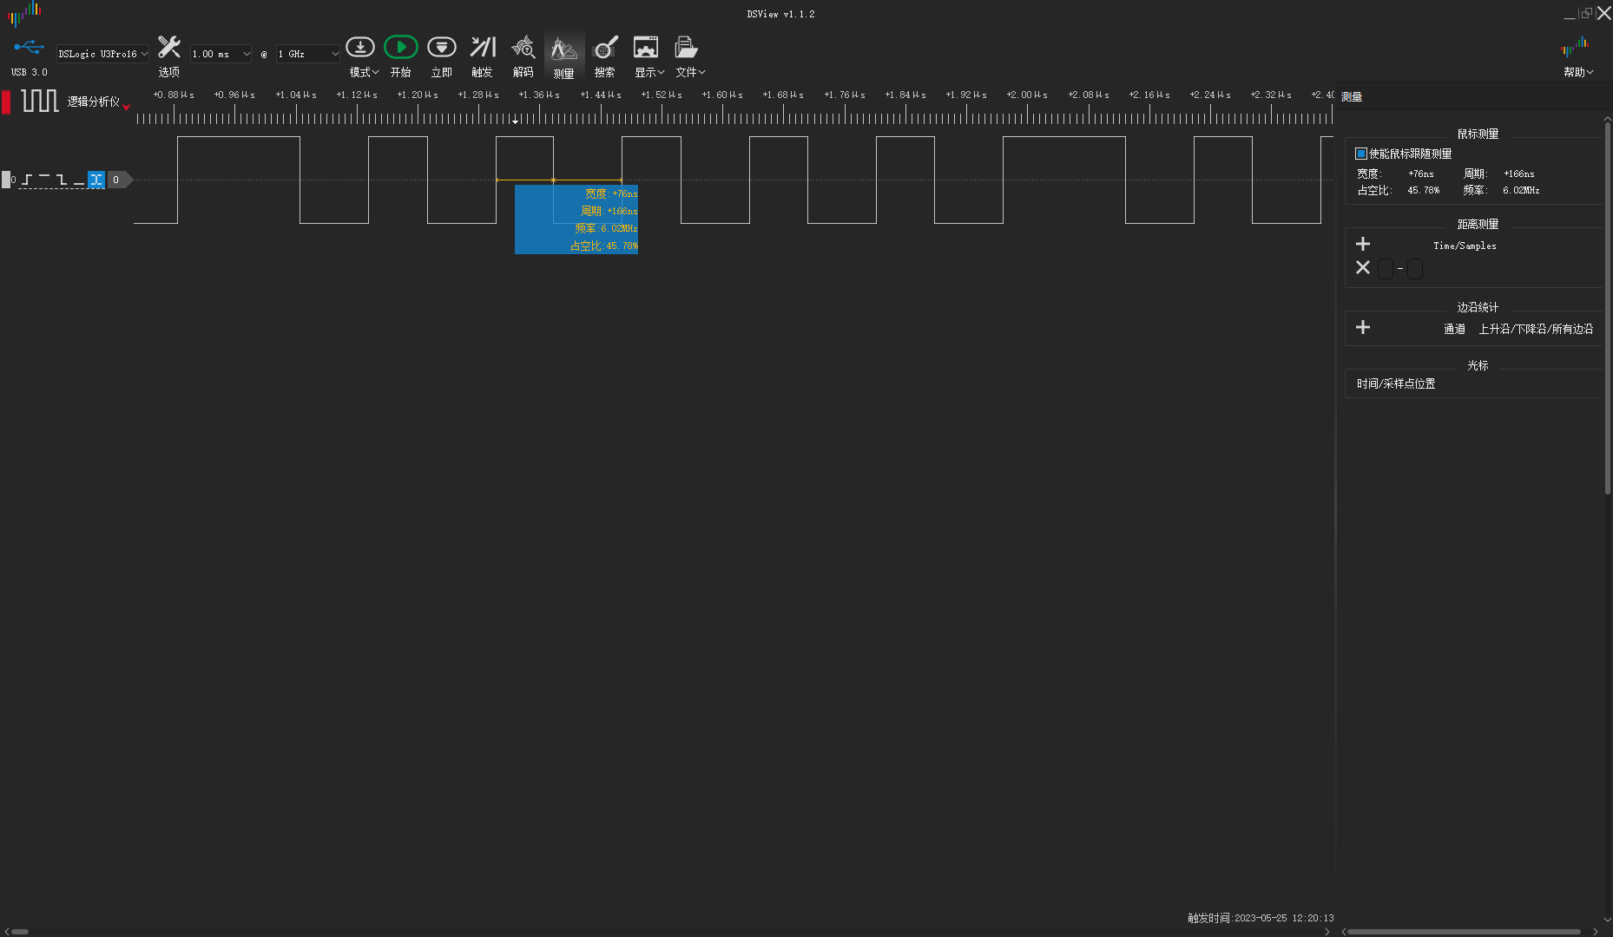Open the 显示 (Display) menu icon

click(646, 47)
